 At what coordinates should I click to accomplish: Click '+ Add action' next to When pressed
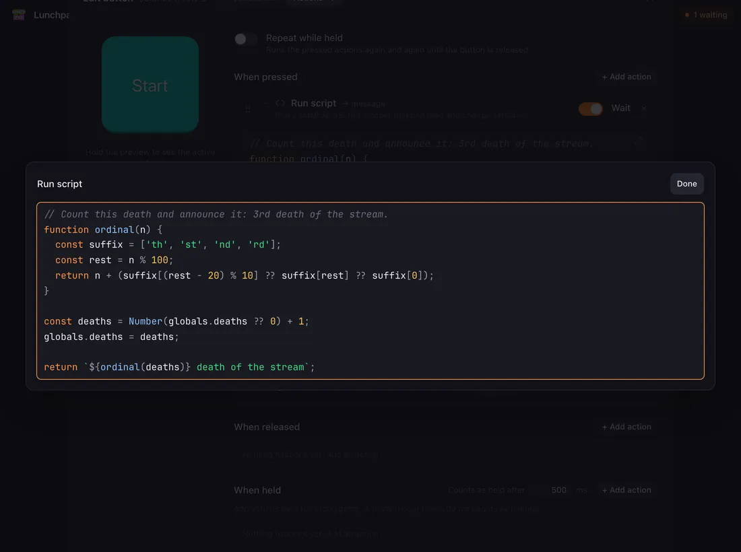626,77
